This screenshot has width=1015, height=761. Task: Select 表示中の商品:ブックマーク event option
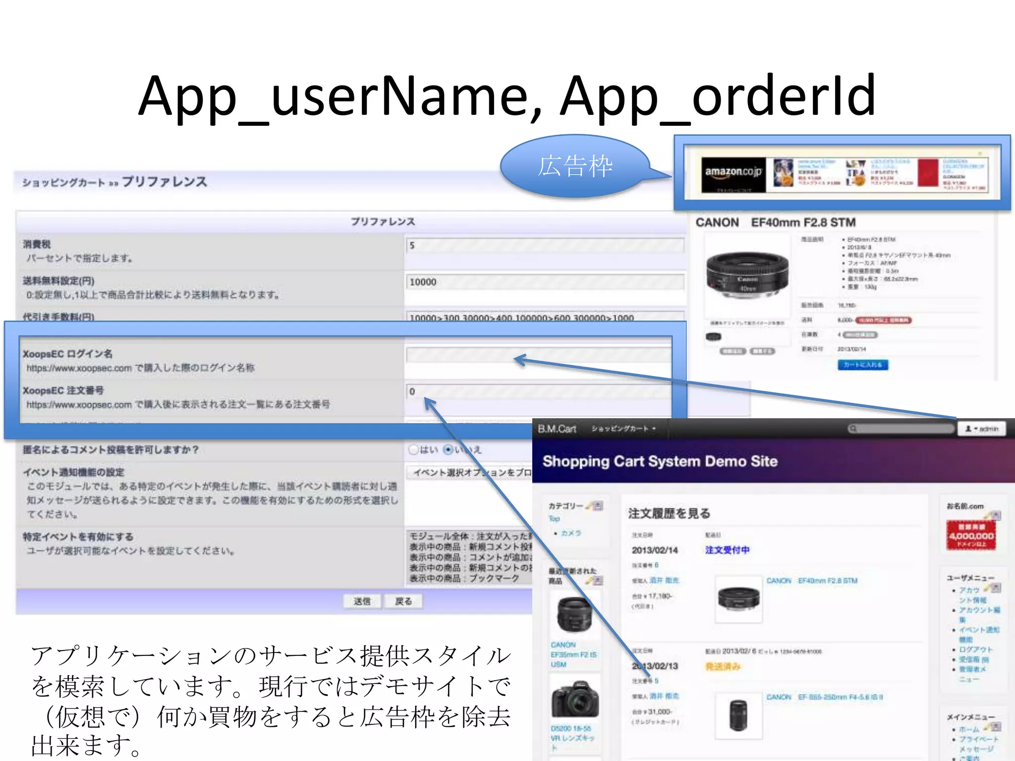click(x=464, y=578)
